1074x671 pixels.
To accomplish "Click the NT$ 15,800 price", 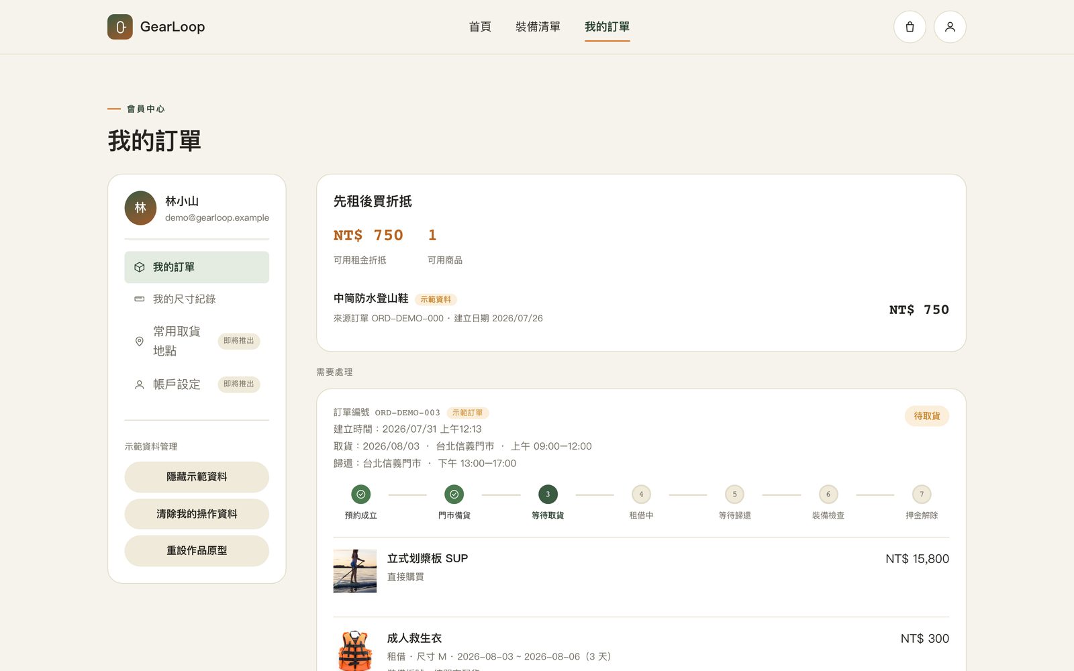I will [917, 559].
